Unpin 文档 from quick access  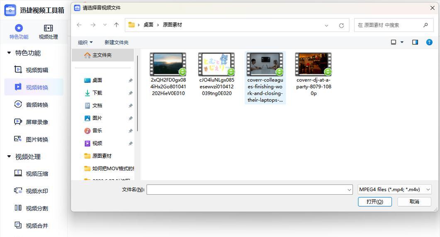tap(131, 106)
